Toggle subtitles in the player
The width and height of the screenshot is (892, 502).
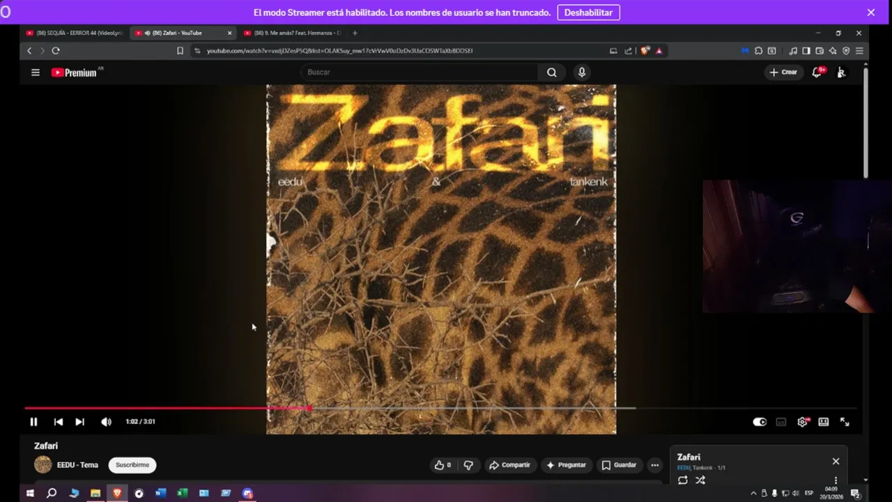point(781,422)
